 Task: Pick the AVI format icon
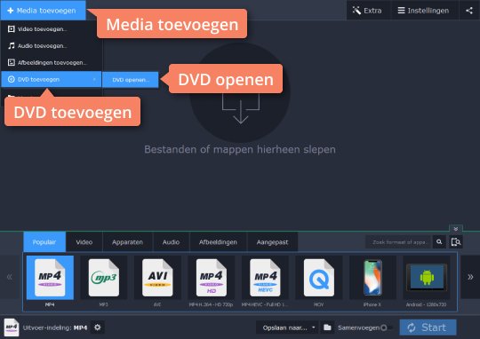pyautogui.click(x=157, y=278)
